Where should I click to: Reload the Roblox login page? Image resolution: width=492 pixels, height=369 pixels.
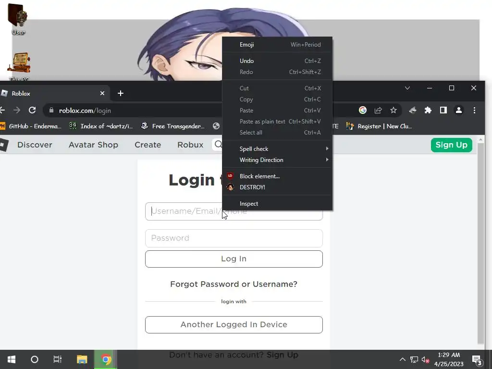coord(32,110)
